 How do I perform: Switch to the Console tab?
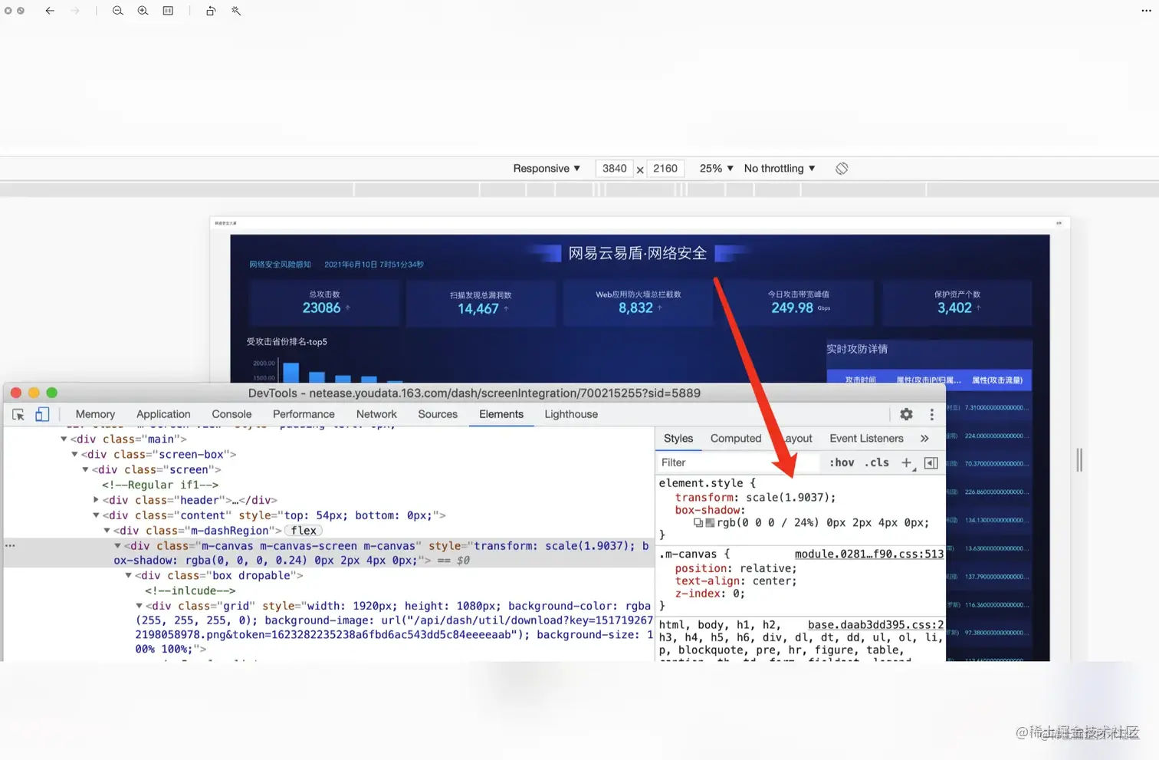[x=231, y=414]
